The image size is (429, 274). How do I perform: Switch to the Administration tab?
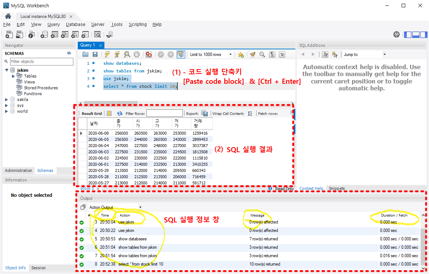(x=19, y=170)
